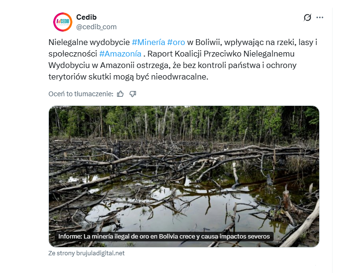
Task: Click the 'Informe: La minería ilegal' headline caption
Action: click(164, 237)
